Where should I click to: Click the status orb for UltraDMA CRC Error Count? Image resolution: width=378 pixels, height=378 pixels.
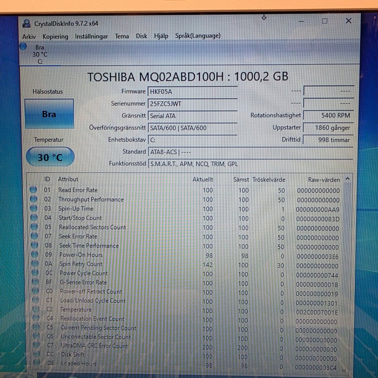tap(37, 346)
